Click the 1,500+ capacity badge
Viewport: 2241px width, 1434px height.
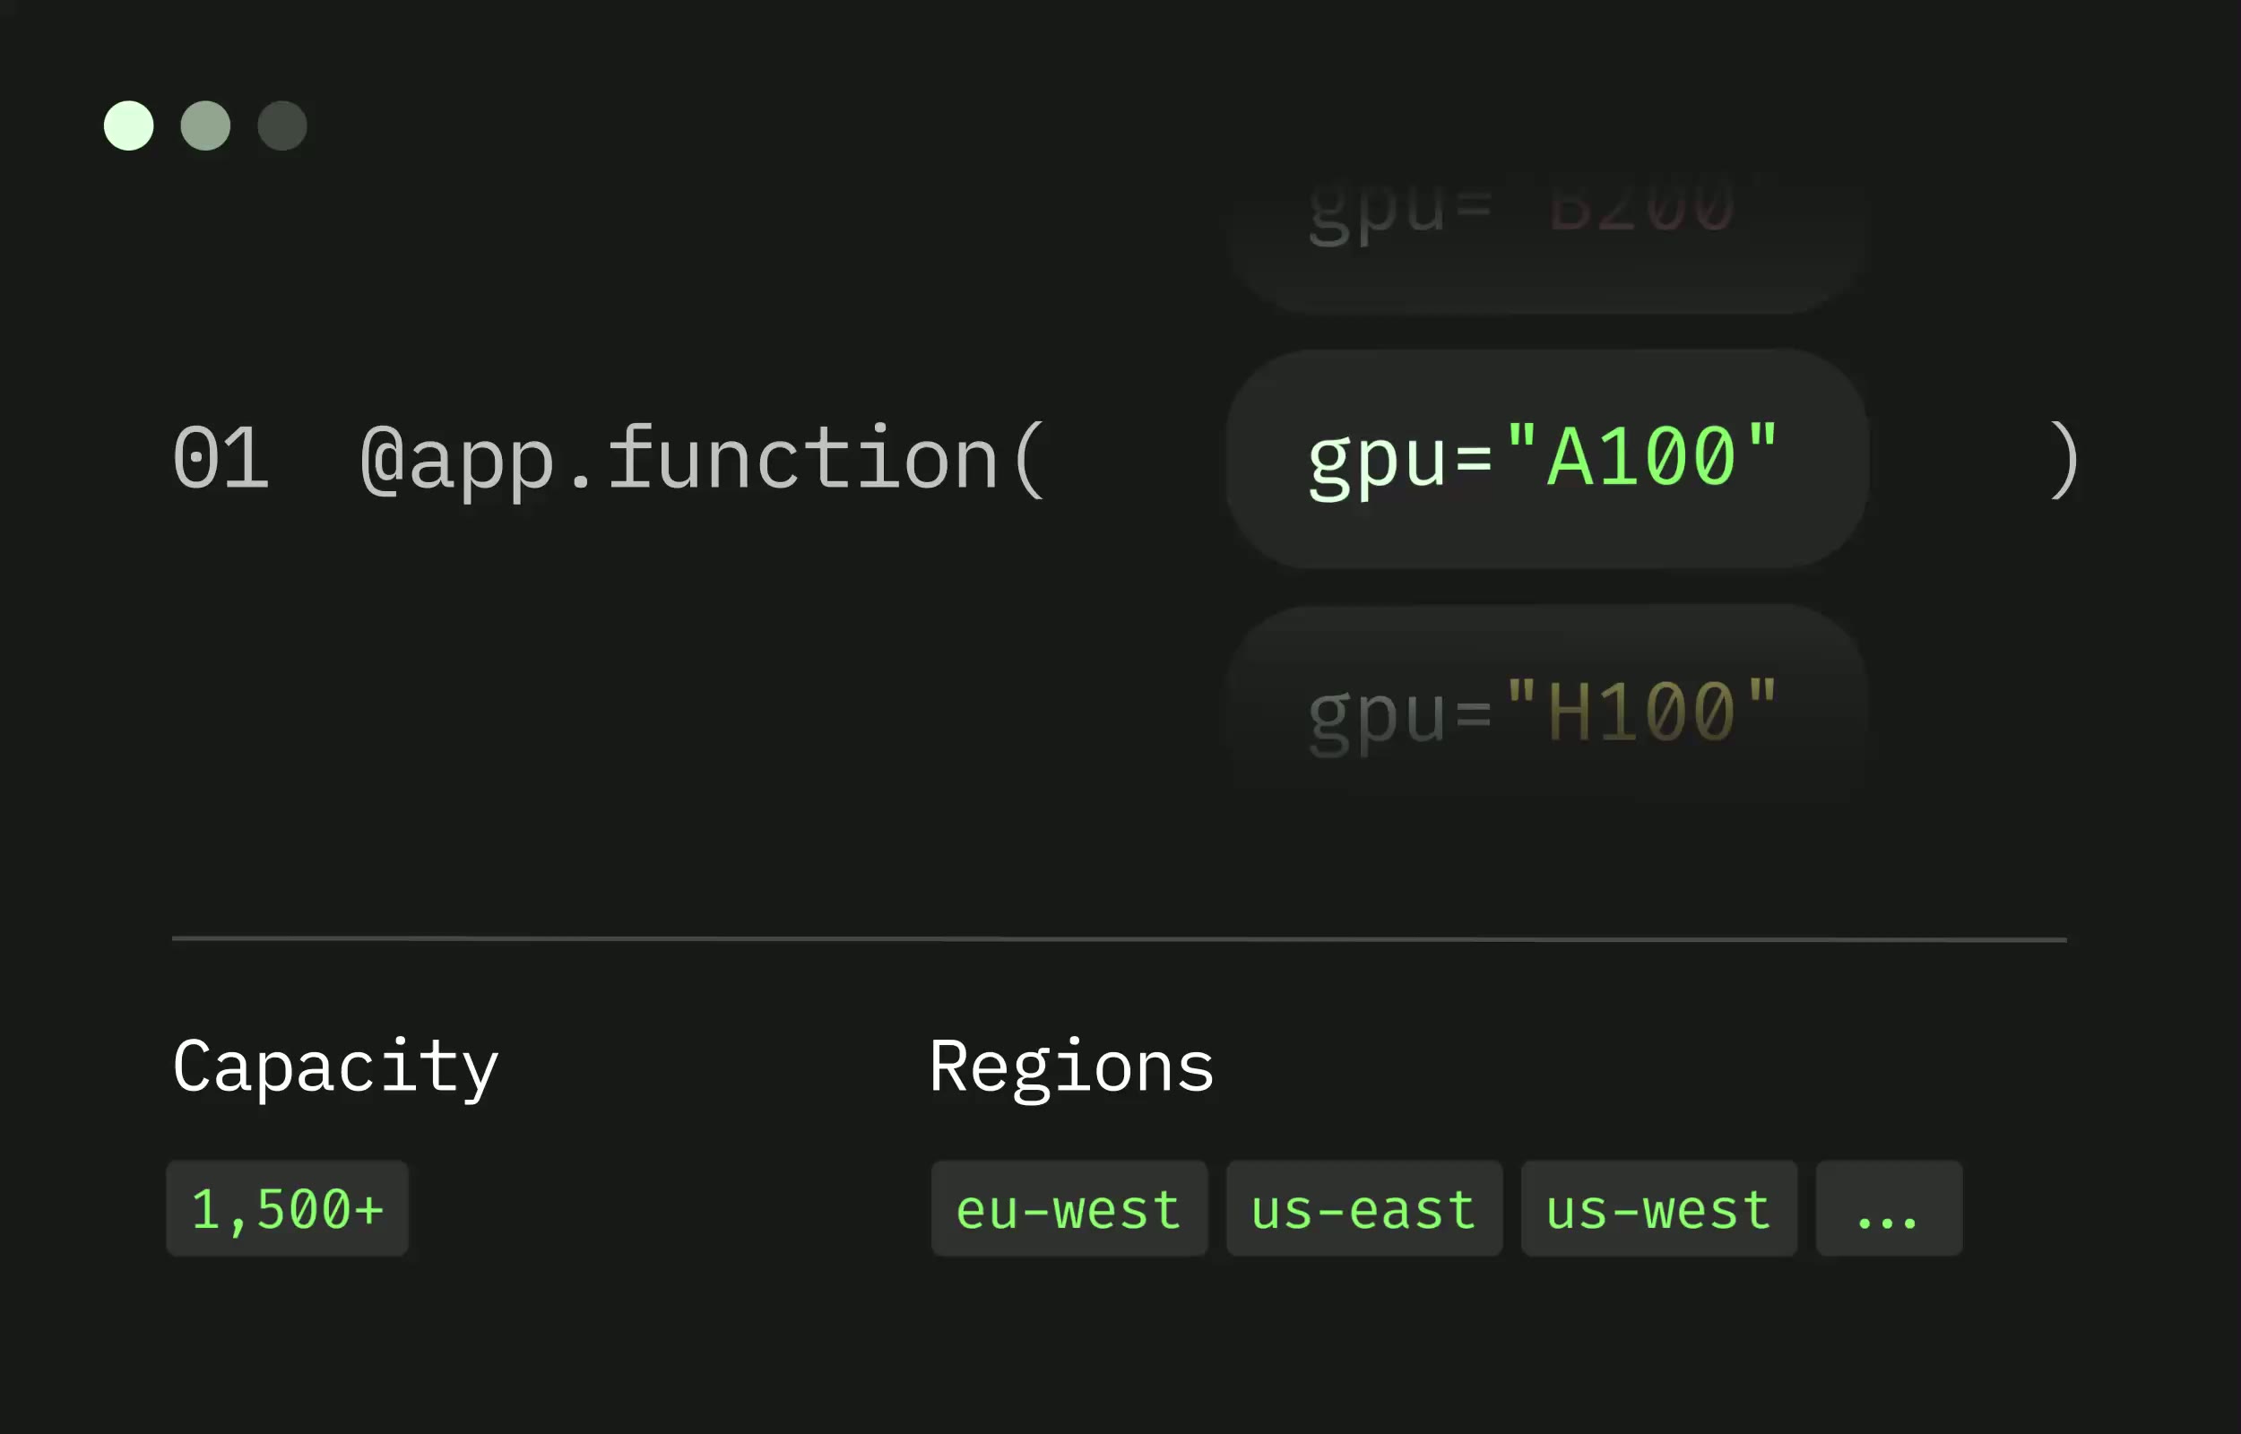pyautogui.click(x=287, y=1209)
